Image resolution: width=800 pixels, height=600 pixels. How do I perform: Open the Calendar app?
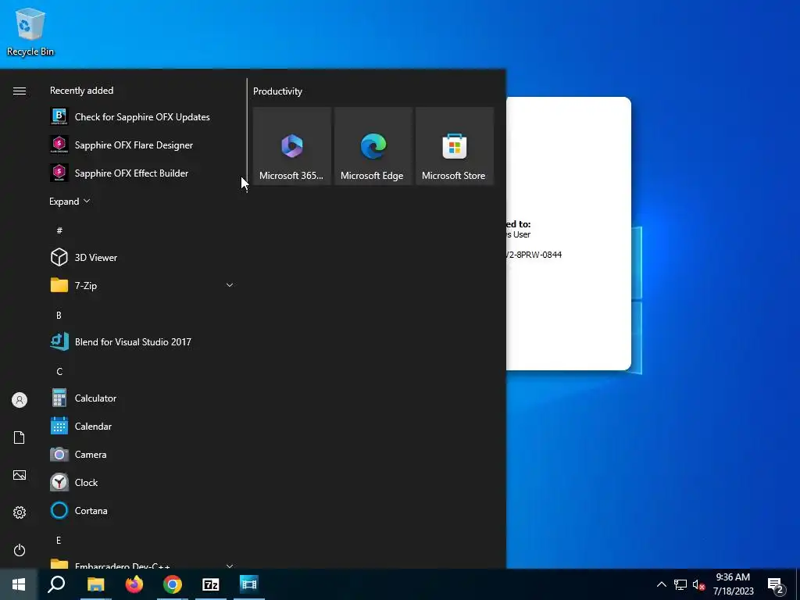pos(142,426)
